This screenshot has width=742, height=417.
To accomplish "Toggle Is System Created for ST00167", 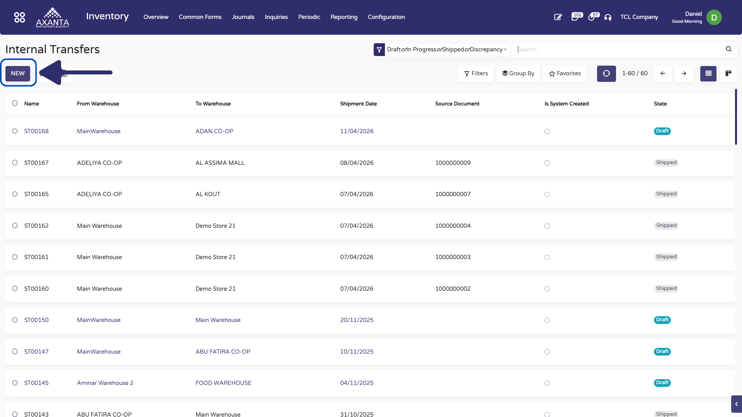I will coord(547,163).
